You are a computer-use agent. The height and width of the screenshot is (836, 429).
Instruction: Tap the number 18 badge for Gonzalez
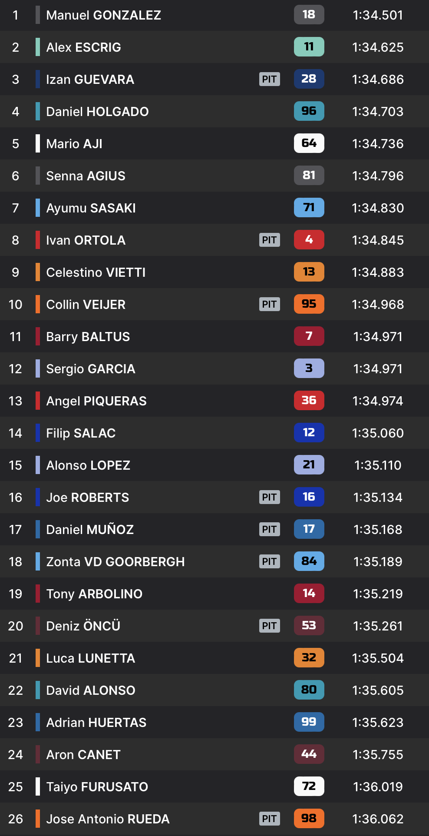[309, 15]
